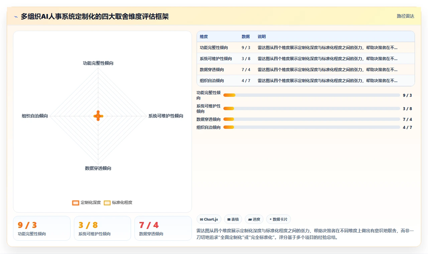Click the 4 / 7 value beside the progress bar
The height and width of the screenshot is (254, 428).
407,127
